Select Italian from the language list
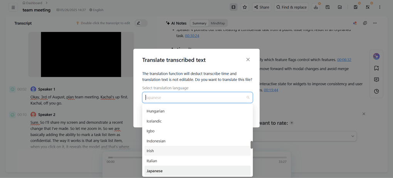The image size is (393, 178). [198, 161]
